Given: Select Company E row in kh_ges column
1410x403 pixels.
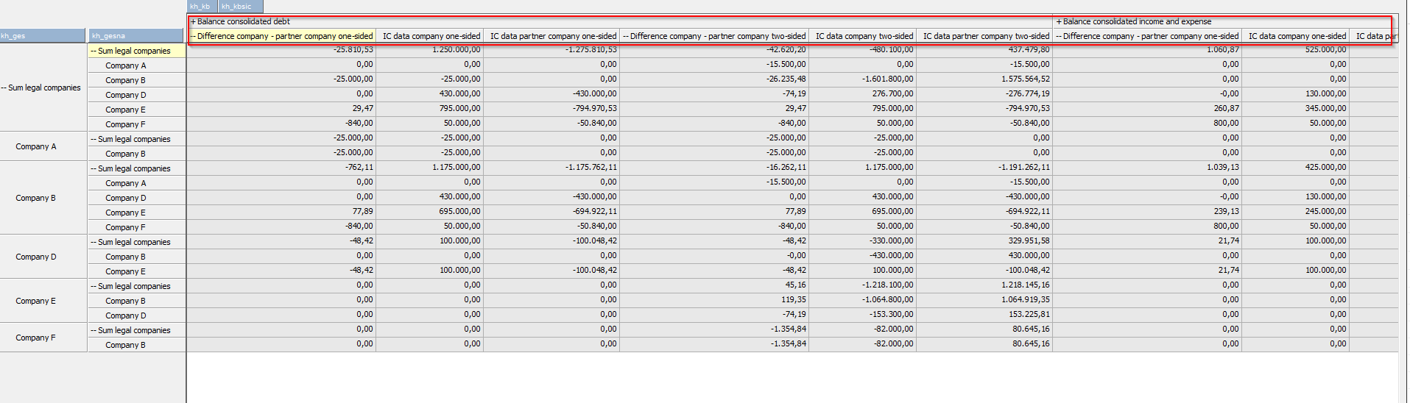Looking at the screenshot, I should (x=43, y=301).
